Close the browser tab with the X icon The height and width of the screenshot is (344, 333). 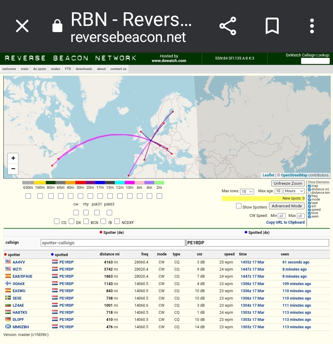pyautogui.click(x=22, y=26)
